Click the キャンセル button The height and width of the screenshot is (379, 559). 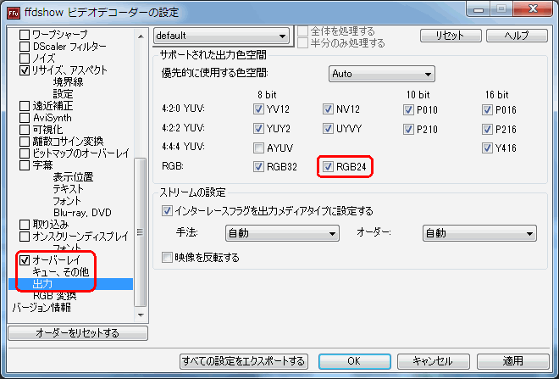click(x=433, y=361)
